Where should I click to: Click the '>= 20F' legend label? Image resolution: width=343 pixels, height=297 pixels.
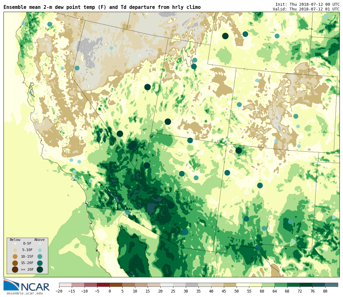(x=27, y=269)
